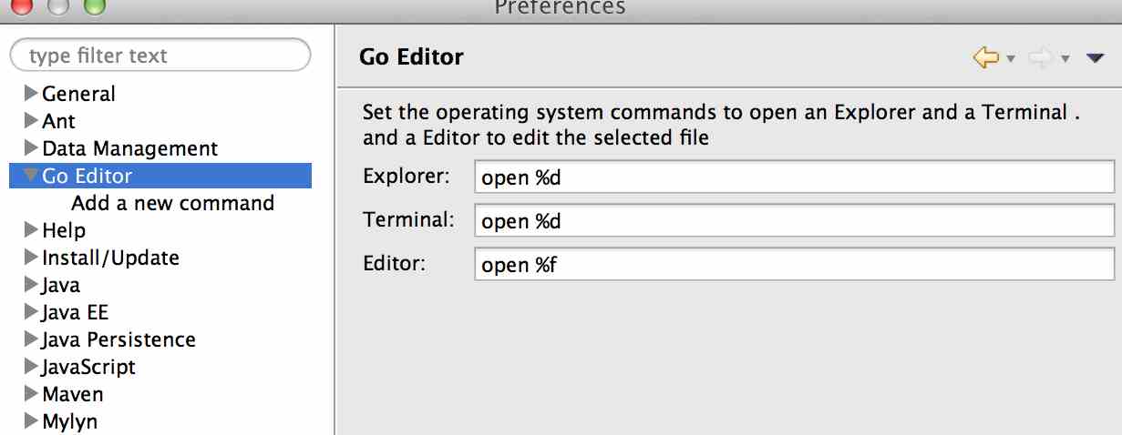Expand the General preferences node
The image size is (1122, 435).
[30, 93]
